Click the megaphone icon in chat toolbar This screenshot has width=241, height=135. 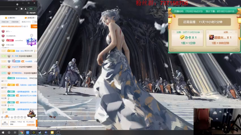pyautogui.click(x=9, y=117)
